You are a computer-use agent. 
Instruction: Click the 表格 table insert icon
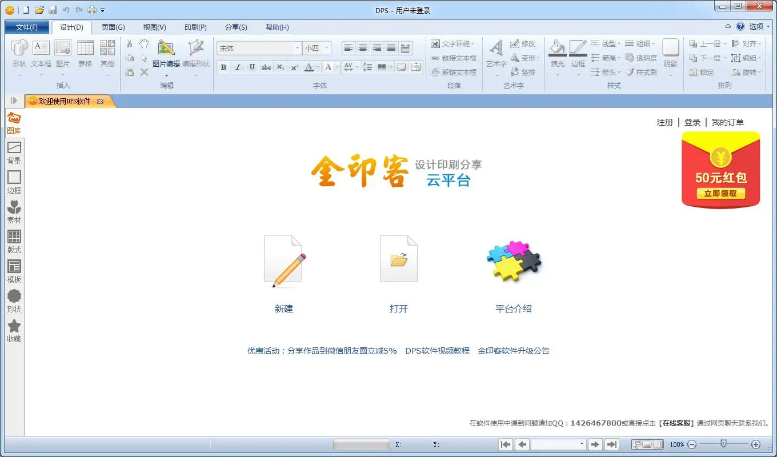pyautogui.click(x=85, y=54)
